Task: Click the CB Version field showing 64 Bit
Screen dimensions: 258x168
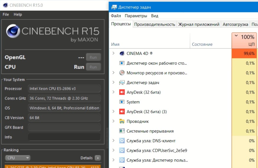Action: pyautogui.click(x=64, y=118)
